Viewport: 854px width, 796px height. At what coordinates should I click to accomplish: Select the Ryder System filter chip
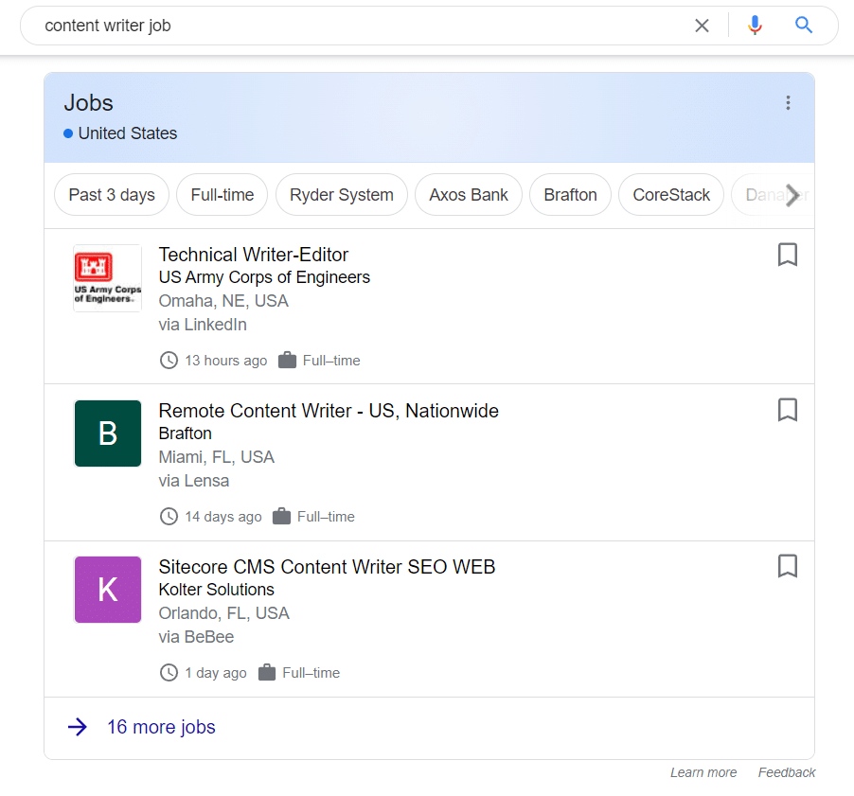coord(341,194)
